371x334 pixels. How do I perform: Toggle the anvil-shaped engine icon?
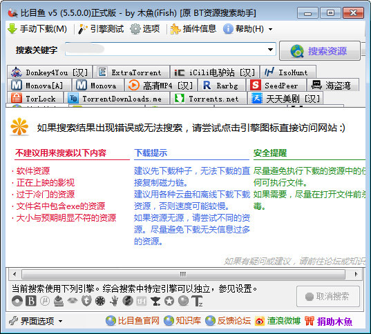click(155, 301)
